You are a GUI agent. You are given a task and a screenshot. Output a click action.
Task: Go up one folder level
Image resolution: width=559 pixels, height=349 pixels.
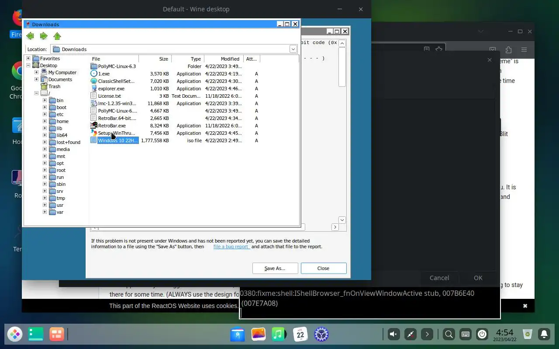[57, 36]
